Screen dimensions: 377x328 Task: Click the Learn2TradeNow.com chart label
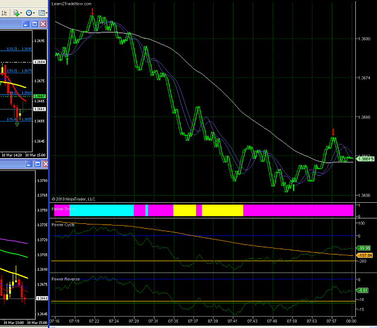point(71,4)
